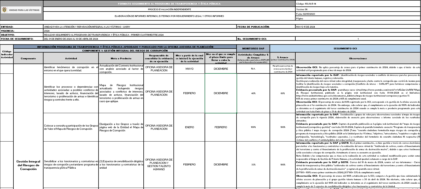
Task: Select the 'MAYO 15 DE 2024' publication date cell
Action: 358,27
